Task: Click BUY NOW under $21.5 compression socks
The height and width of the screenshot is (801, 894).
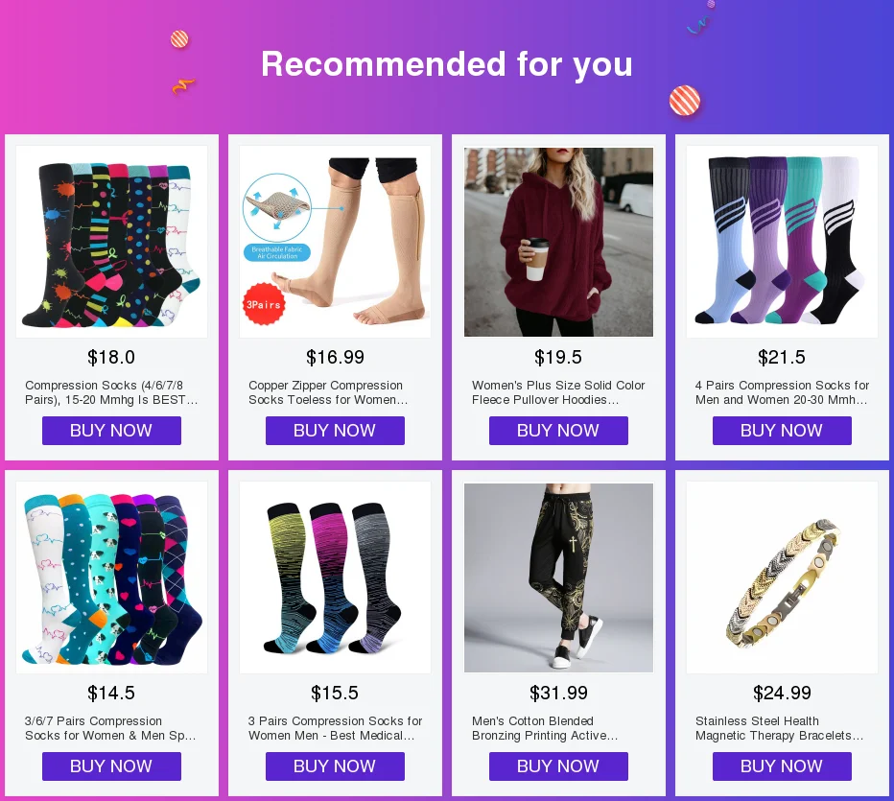Action: pos(783,431)
